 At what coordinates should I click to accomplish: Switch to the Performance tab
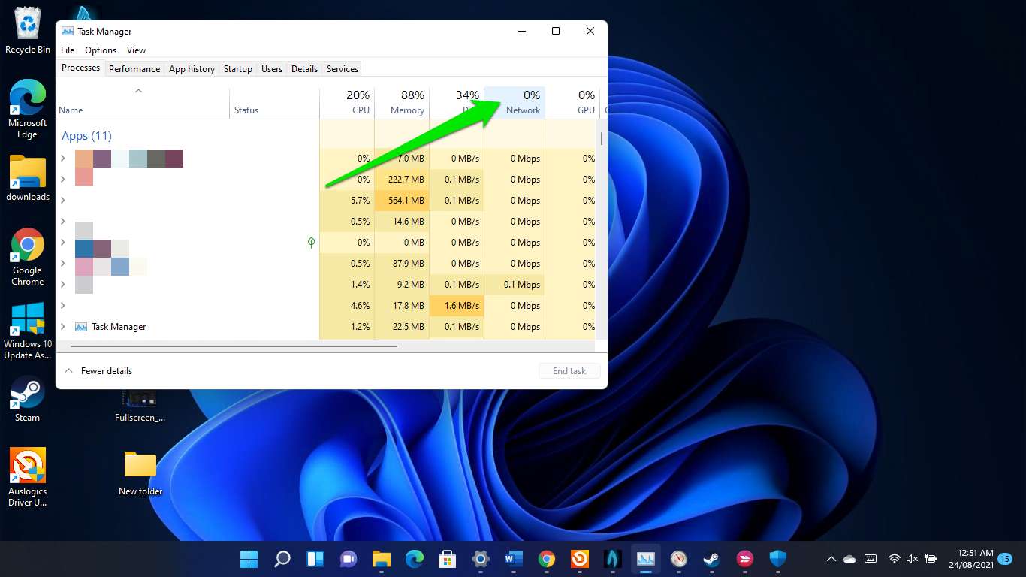coord(134,68)
